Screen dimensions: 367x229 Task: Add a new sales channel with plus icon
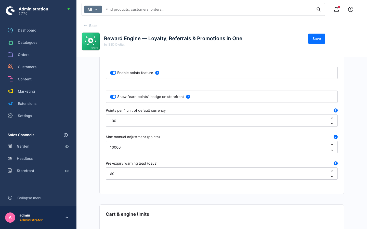click(66, 135)
